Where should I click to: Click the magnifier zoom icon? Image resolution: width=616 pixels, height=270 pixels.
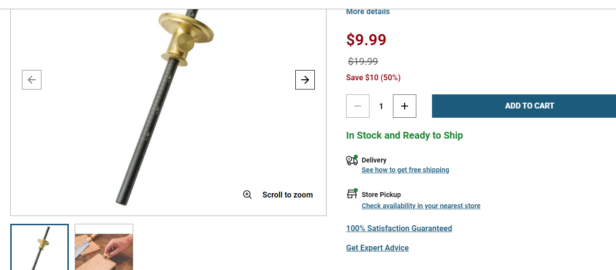pyautogui.click(x=247, y=195)
